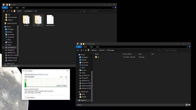Sort by Date modified column header

[x=130, y=54]
